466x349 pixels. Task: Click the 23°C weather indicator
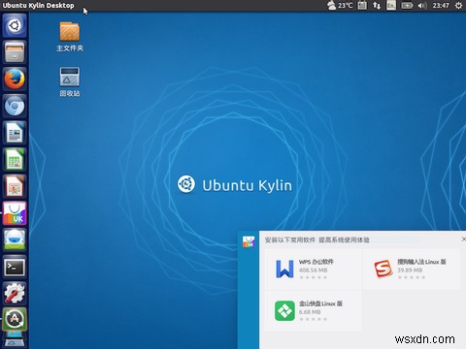pyautogui.click(x=340, y=6)
